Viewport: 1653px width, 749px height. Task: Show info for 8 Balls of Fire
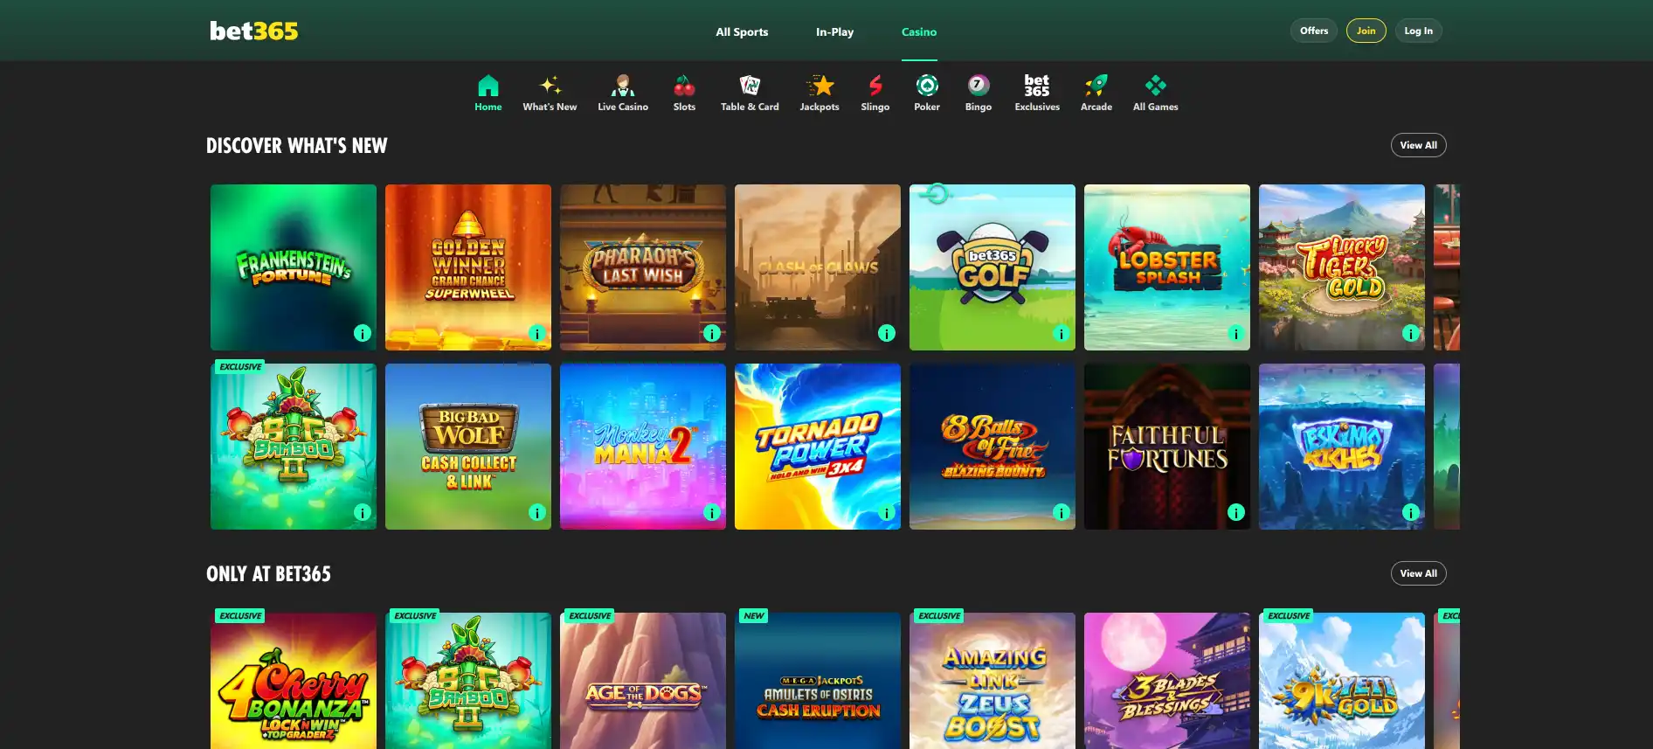[x=1062, y=512]
